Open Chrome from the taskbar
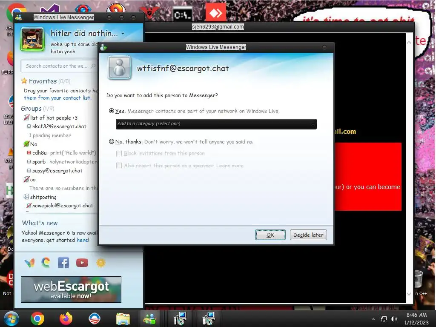This screenshot has height=327, width=436. tap(37, 318)
